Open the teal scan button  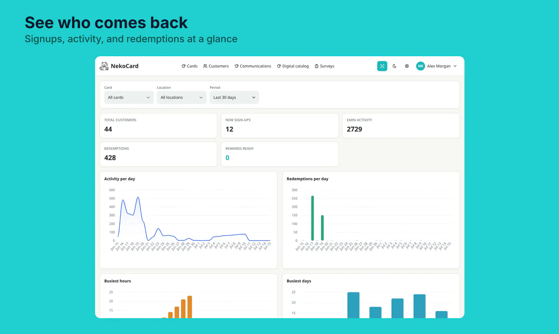tap(382, 66)
